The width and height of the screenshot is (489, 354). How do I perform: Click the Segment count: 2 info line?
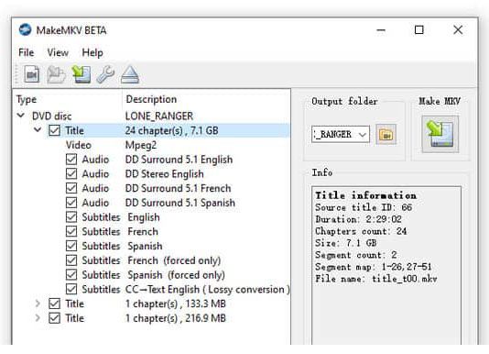356,255
